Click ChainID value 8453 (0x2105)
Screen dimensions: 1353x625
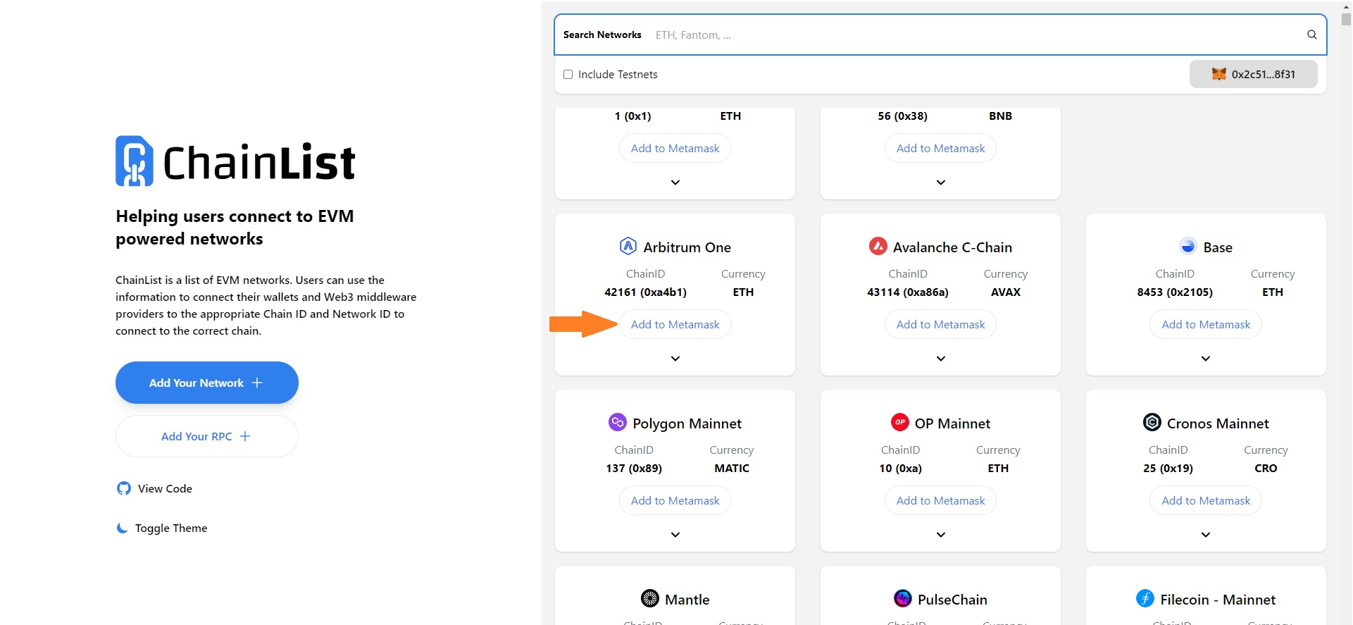pyautogui.click(x=1175, y=292)
